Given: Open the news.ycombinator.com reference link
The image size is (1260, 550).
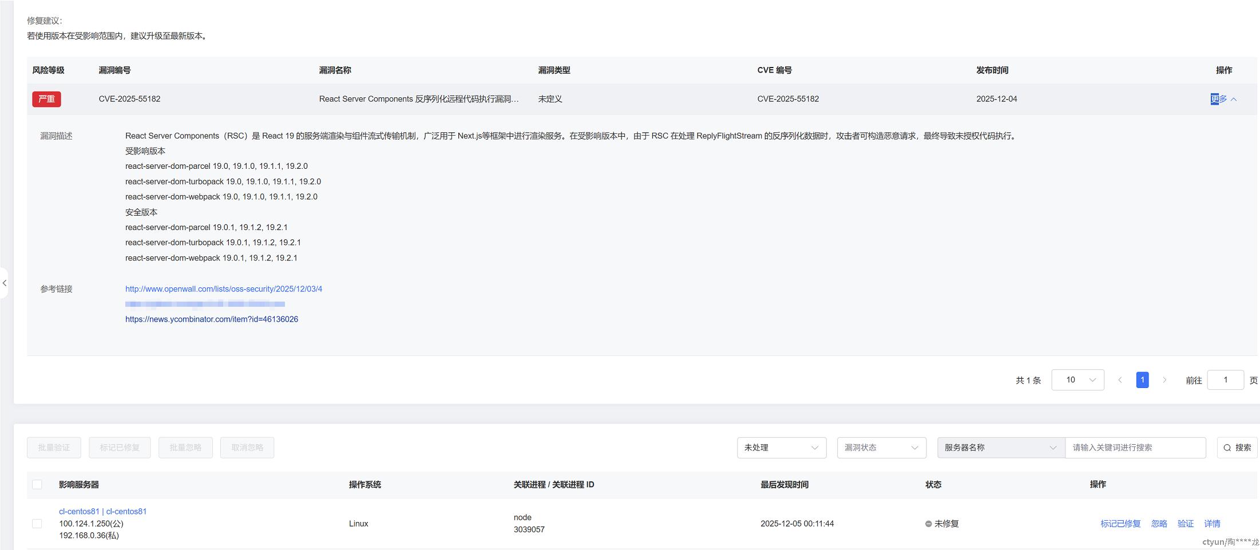Looking at the screenshot, I should (212, 319).
